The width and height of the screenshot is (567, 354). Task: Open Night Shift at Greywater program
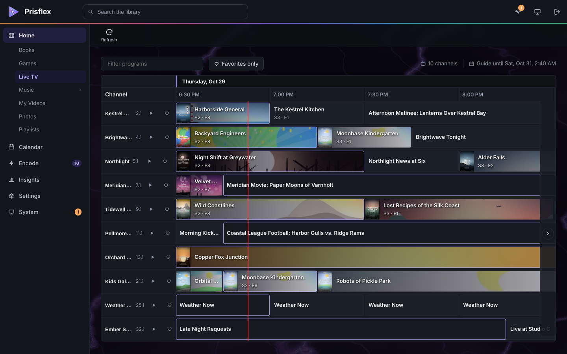pos(270,161)
